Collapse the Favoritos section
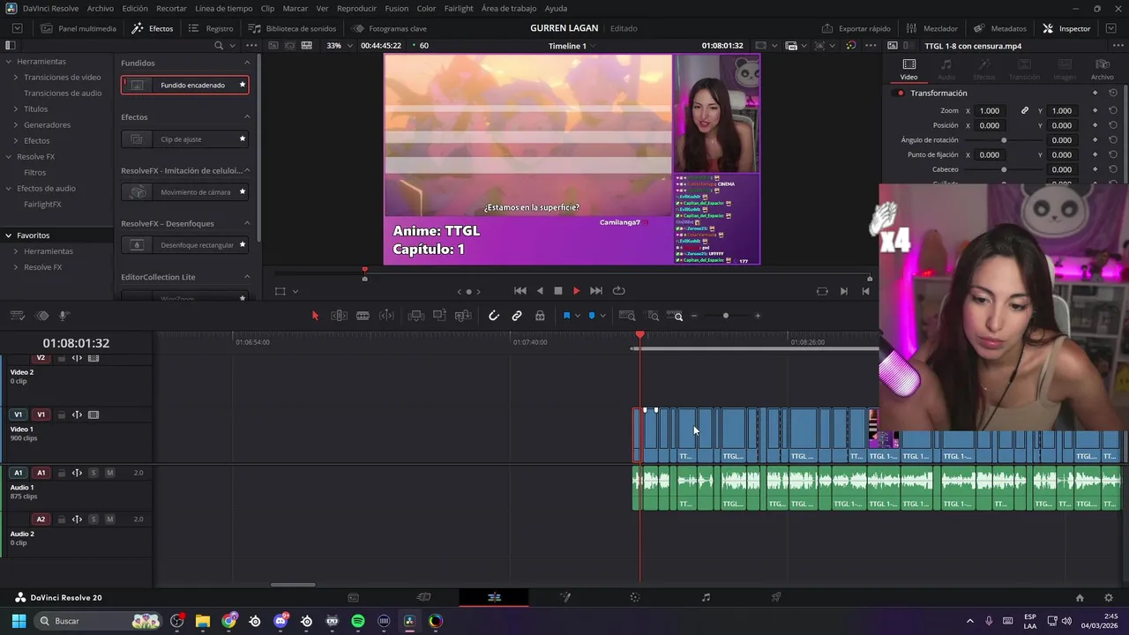Screen dimensions: 1129x635 tap(9, 235)
